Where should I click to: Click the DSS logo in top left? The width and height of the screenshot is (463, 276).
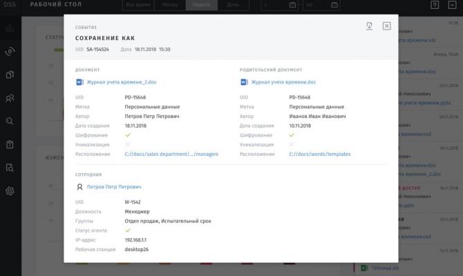tap(10, 4)
